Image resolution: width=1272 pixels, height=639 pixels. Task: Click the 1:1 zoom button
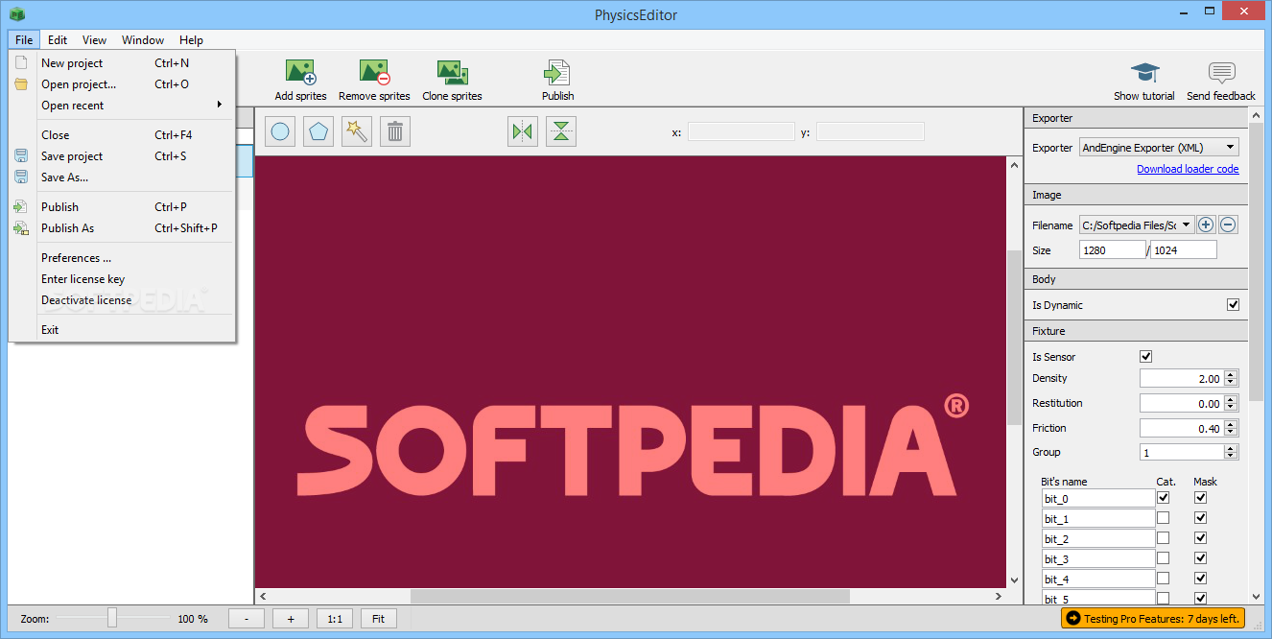pyautogui.click(x=335, y=619)
